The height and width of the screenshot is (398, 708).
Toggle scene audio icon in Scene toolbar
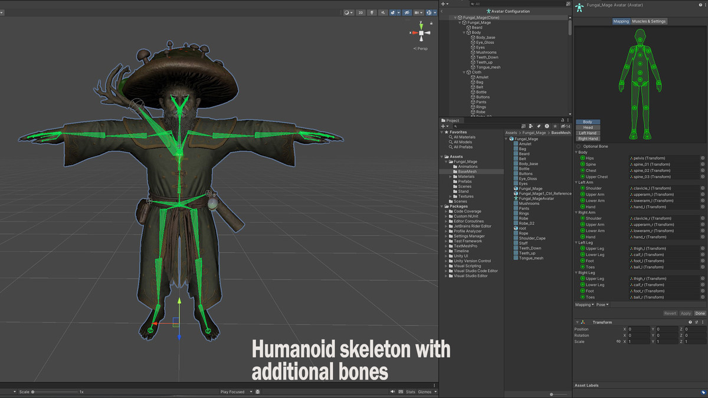384,12
